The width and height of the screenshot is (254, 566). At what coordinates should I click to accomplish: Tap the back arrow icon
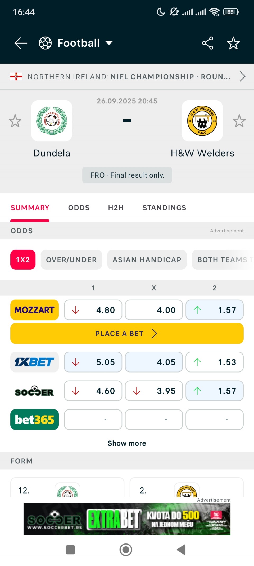[21, 43]
